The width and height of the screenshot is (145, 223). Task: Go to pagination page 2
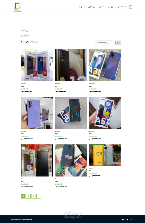point(29,196)
